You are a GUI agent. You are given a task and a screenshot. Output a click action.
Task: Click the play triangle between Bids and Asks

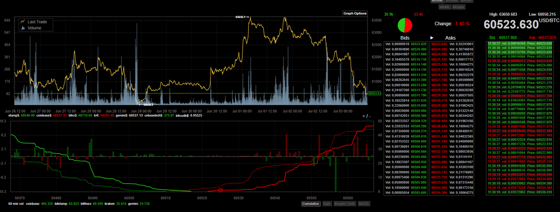pyautogui.click(x=432, y=38)
